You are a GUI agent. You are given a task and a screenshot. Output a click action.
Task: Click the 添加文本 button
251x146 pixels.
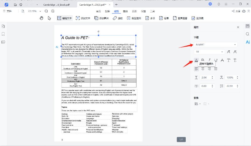click(x=83, y=18)
